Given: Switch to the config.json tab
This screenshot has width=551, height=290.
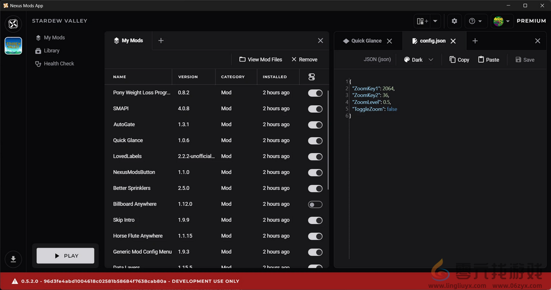Looking at the screenshot, I should coord(432,41).
